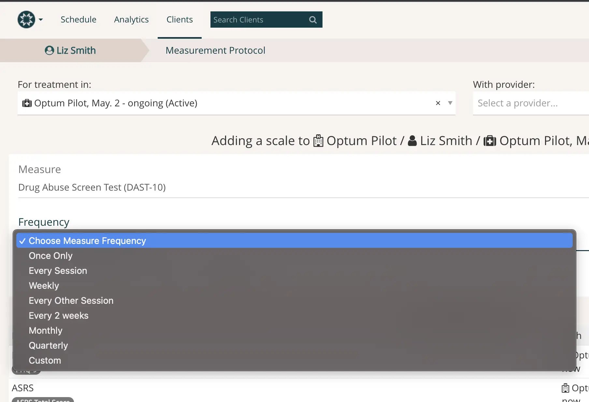Viewport: 589px width, 402px height.
Task: Open the Analytics section
Action: tap(131, 20)
